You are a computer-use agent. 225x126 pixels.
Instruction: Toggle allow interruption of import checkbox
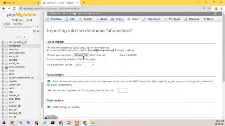49,81
